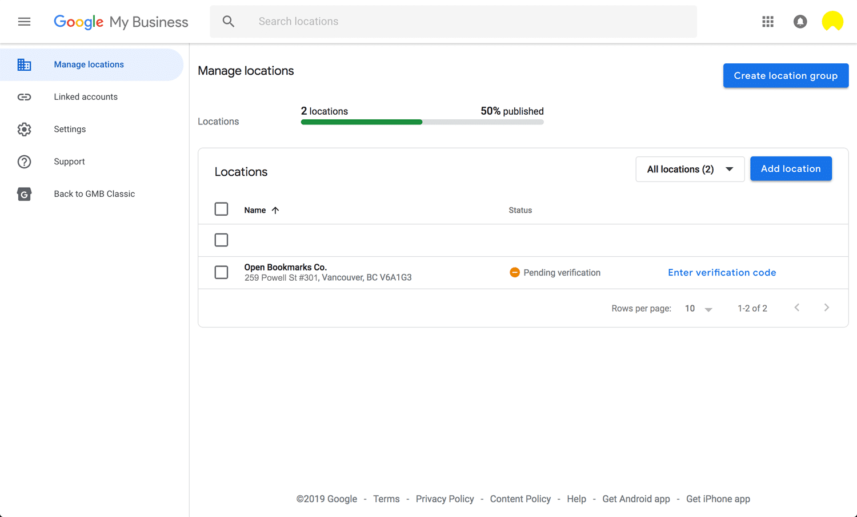This screenshot has height=517, width=857.
Task: Click the published locations progress bar
Action: tap(422, 122)
